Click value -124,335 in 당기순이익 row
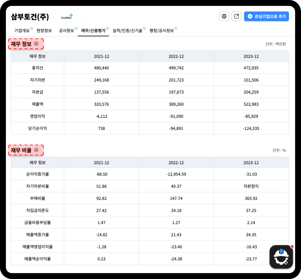 [251, 128]
